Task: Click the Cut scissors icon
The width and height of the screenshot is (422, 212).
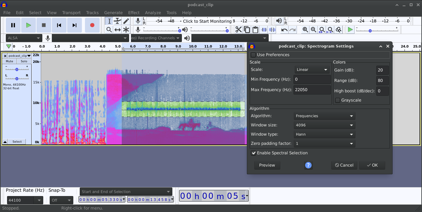Action: click(x=239, y=29)
